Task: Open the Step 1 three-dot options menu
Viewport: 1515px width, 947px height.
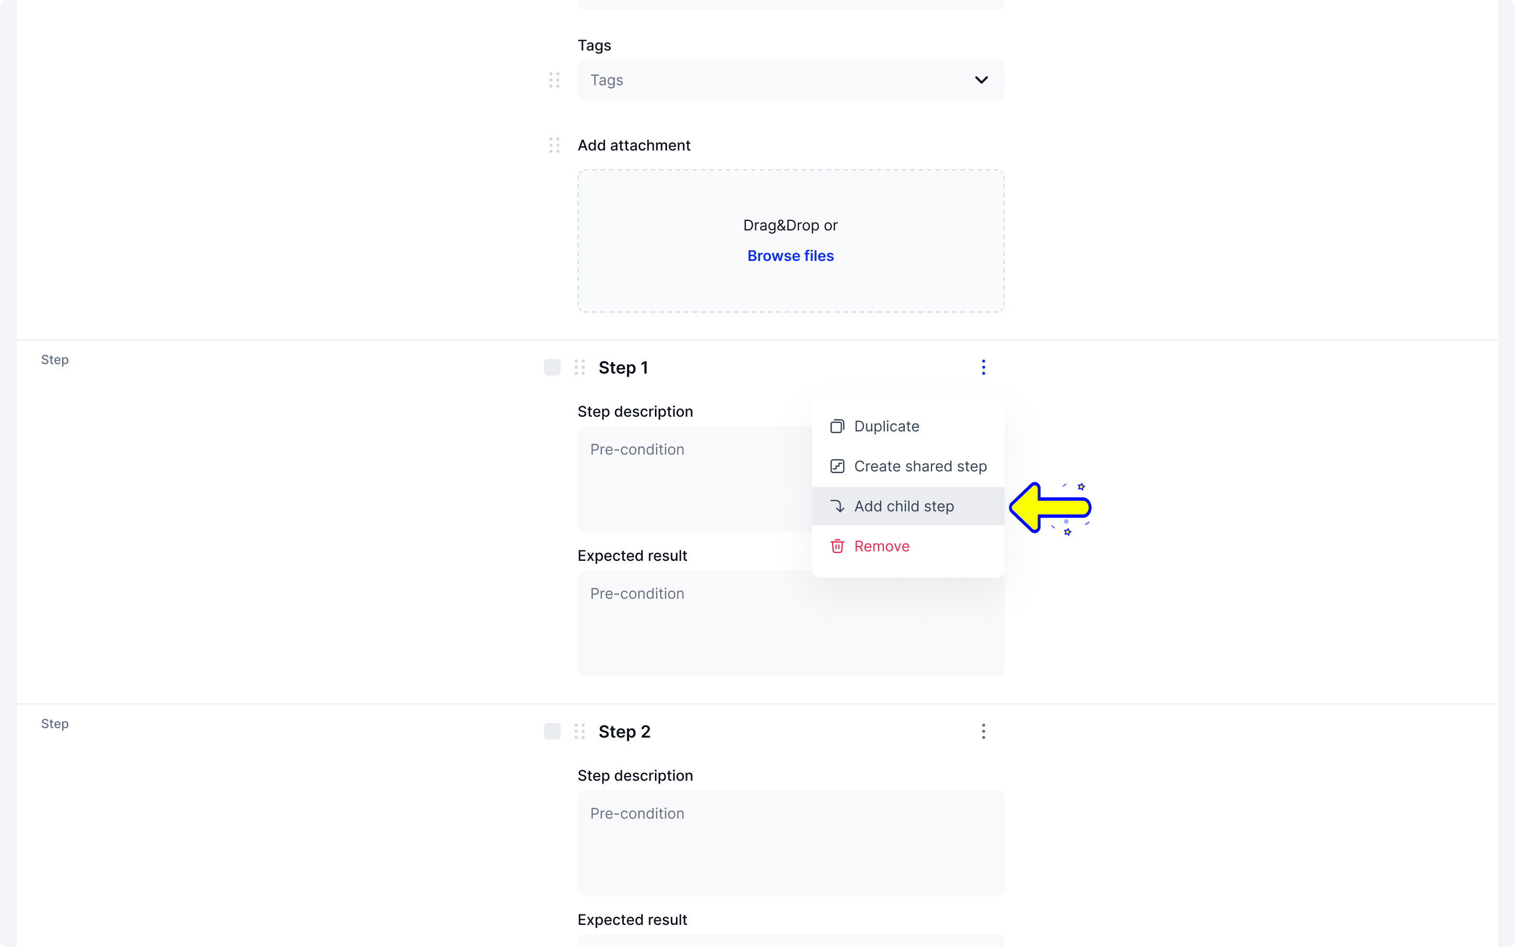Action: tap(984, 367)
